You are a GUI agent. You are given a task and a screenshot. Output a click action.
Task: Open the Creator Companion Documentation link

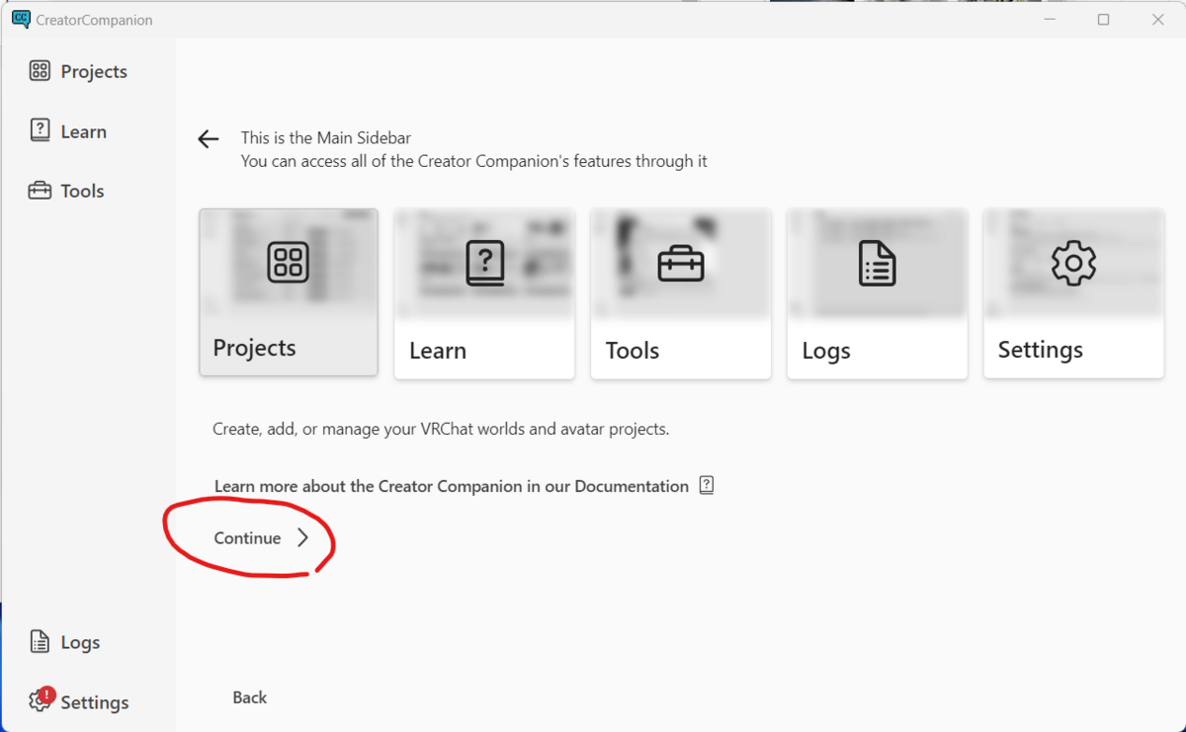pos(452,486)
